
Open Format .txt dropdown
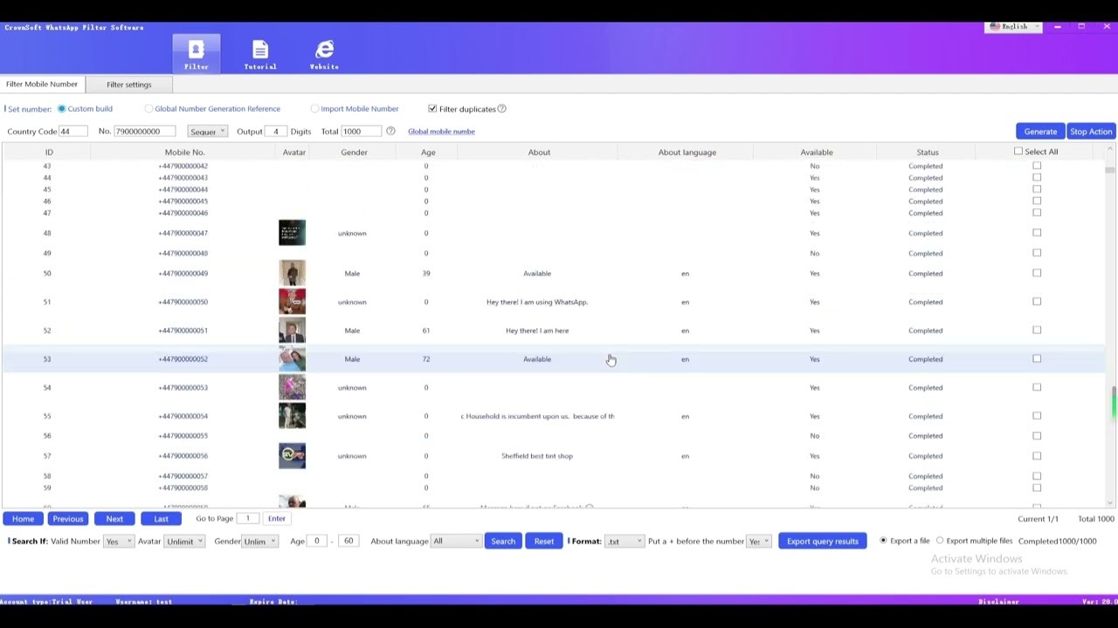[625, 542]
